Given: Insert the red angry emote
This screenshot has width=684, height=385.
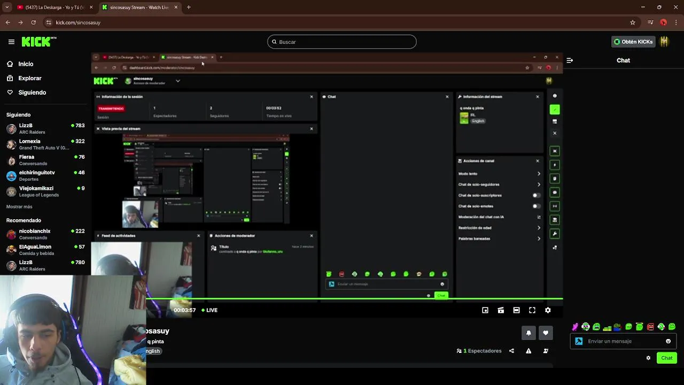Looking at the screenshot, I should pyautogui.click(x=650, y=327).
